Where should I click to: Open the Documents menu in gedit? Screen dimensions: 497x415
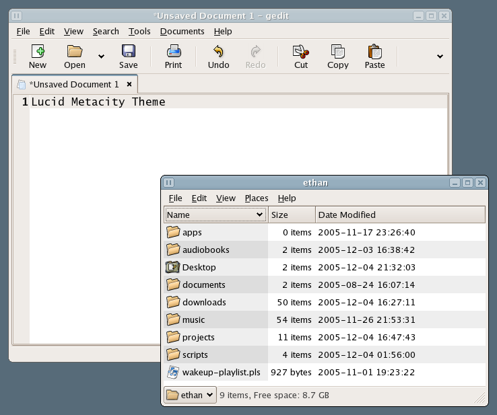[183, 32]
